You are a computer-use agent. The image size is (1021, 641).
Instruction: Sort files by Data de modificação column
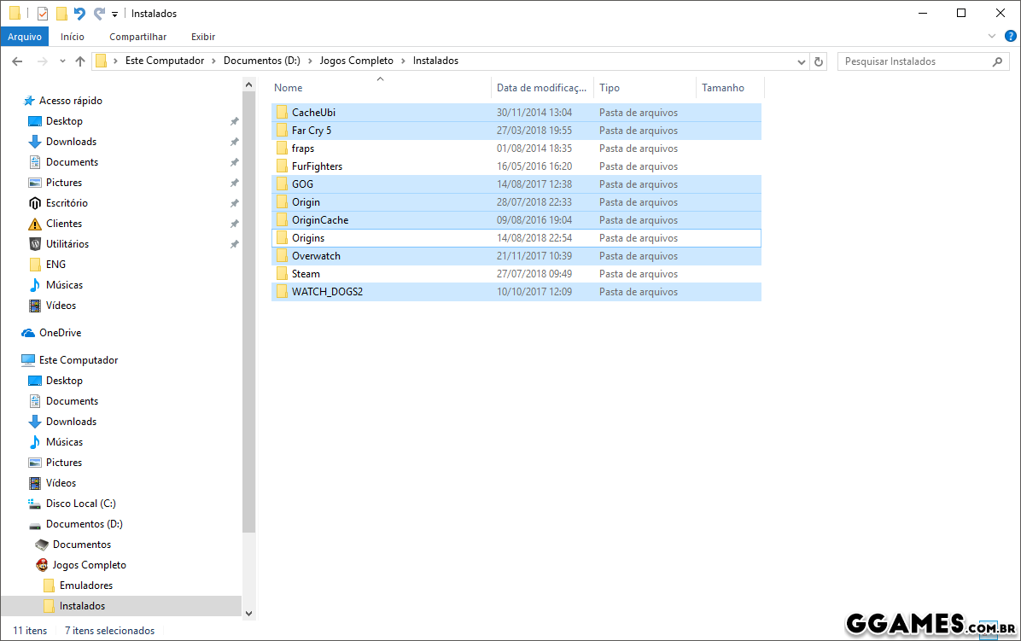(x=541, y=88)
